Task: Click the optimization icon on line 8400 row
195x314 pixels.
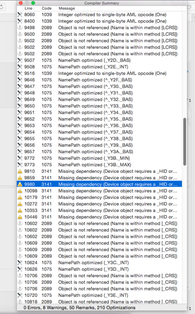Action: (20, 21)
